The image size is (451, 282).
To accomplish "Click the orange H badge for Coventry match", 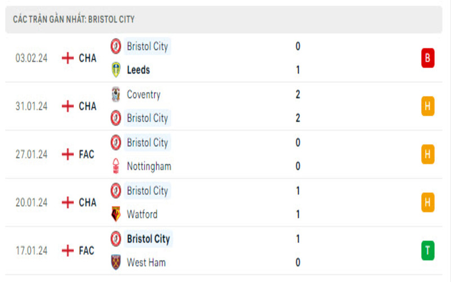I will click(x=428, y=106).
